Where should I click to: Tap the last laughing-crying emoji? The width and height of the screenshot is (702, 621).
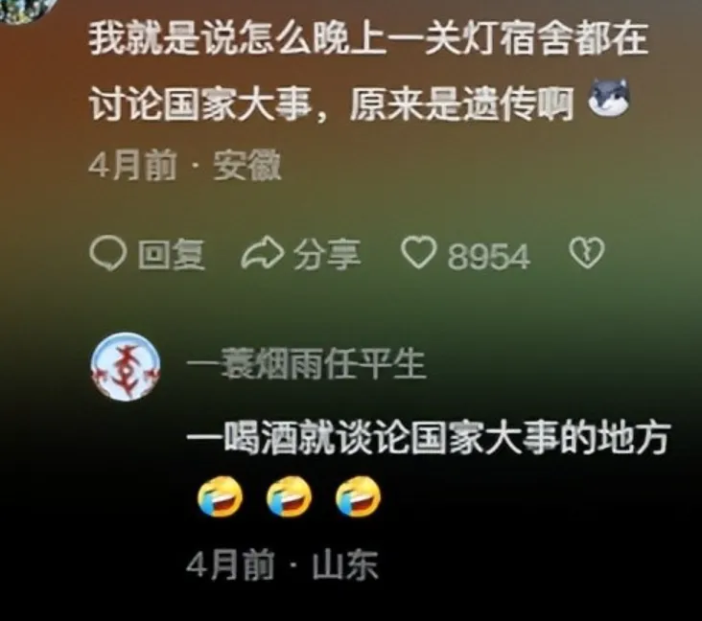pyautogui.click(x=358, y=496)
